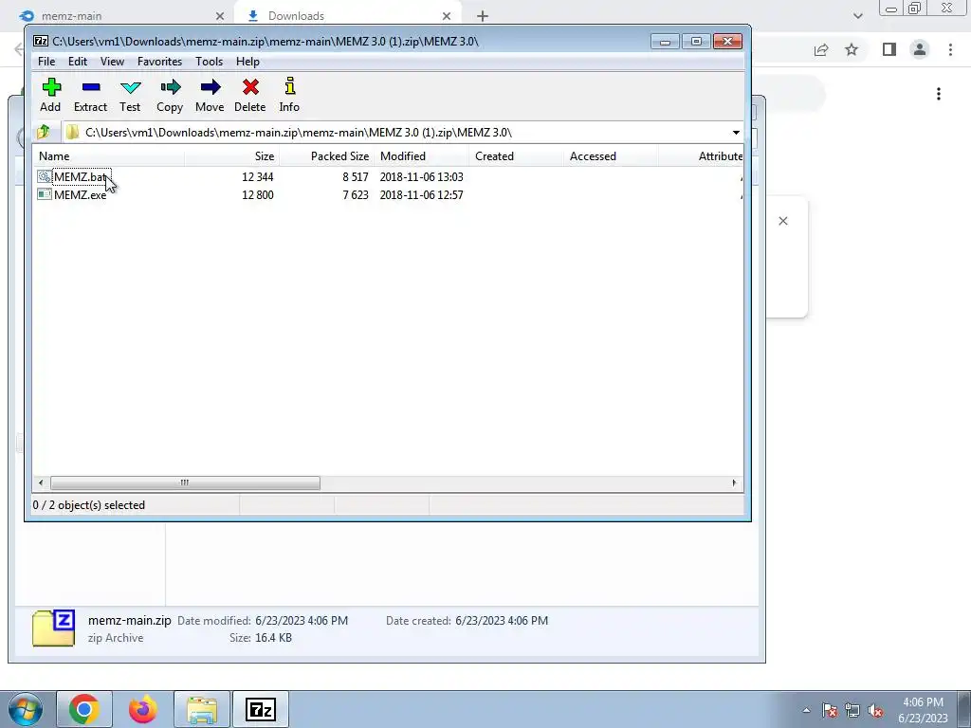Viewport: 971px width, 728px height.
Task: Close the memz-main tab
Action: pos(220,16)
